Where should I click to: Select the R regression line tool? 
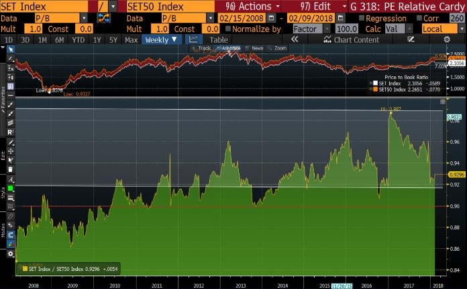pos(11,132)
